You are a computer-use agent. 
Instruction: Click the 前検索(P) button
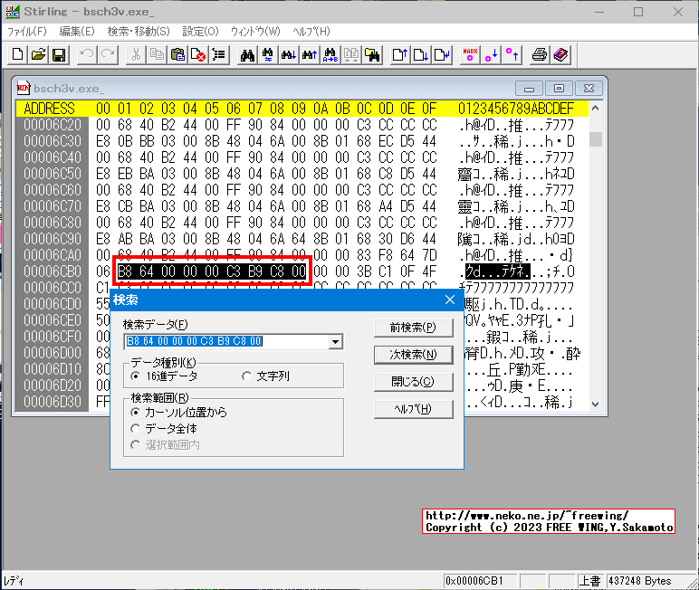(413, 328)
